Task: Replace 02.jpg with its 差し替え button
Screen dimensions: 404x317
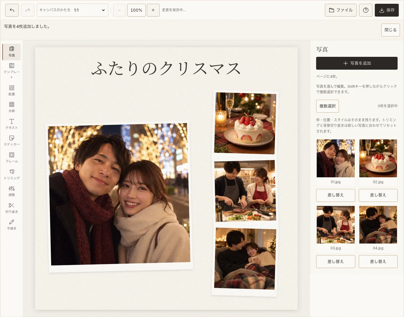Action: coord(378,195)
